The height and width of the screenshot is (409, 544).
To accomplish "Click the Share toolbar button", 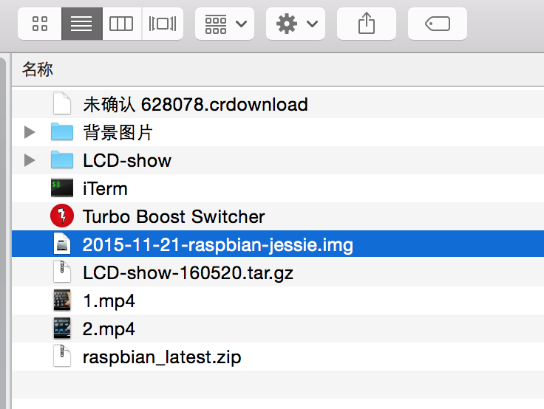I will point(367,24).
